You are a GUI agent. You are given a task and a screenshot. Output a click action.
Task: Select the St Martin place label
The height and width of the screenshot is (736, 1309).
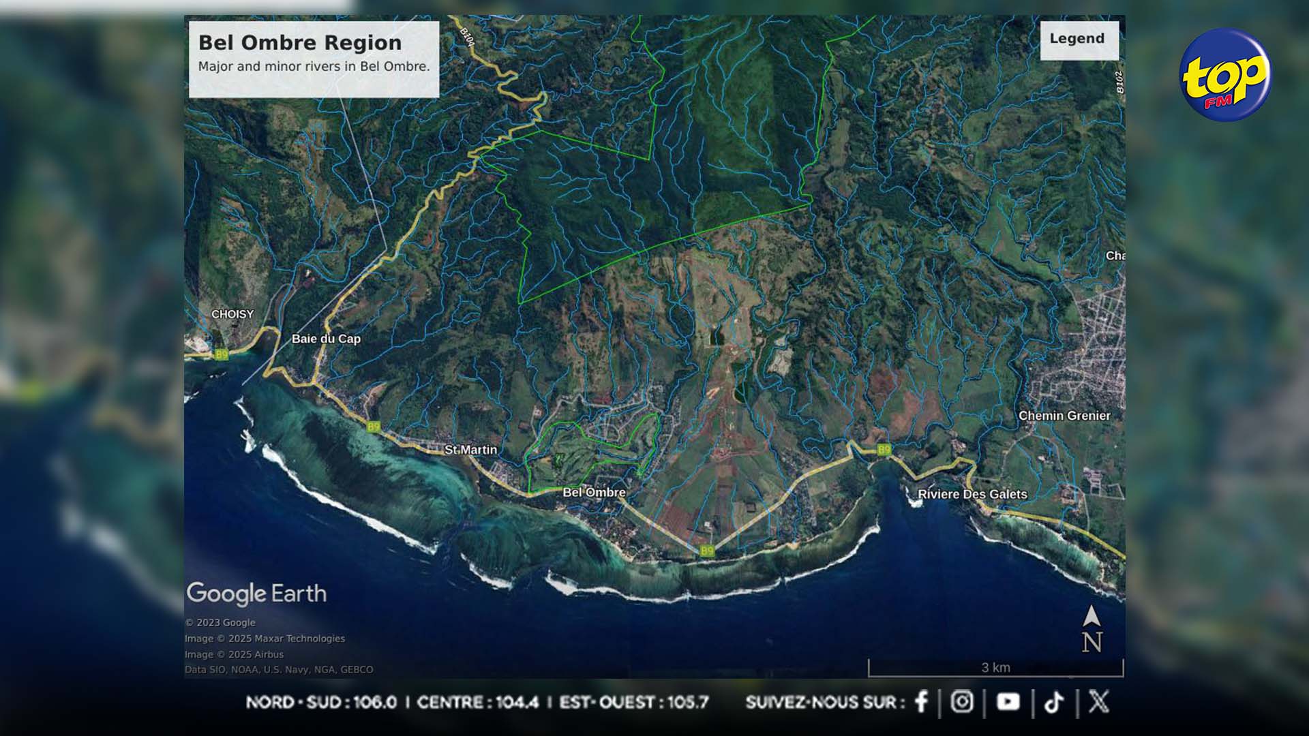pyautogui.click(x=470, y=450)
